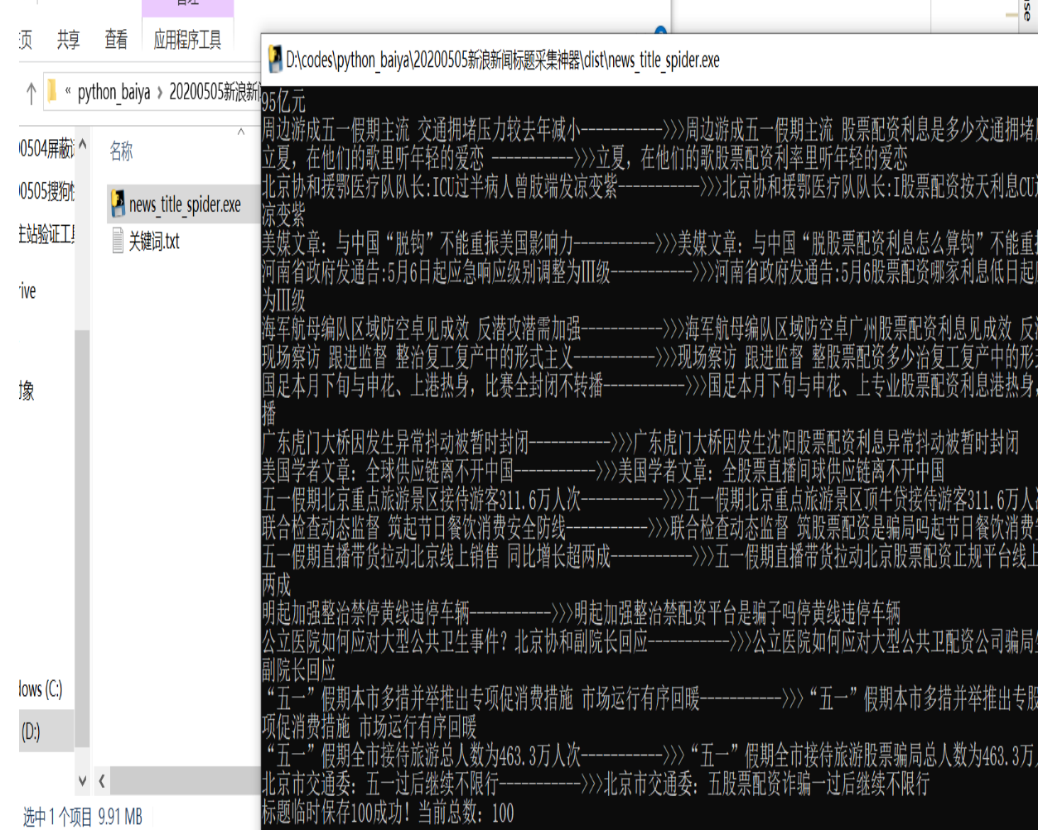Click navigation pane scroll down arrow
This screenshot has width=1038, height=830.
point(82,780)
